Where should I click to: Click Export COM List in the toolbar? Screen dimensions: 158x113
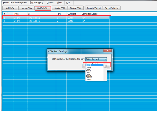point(112,8)
